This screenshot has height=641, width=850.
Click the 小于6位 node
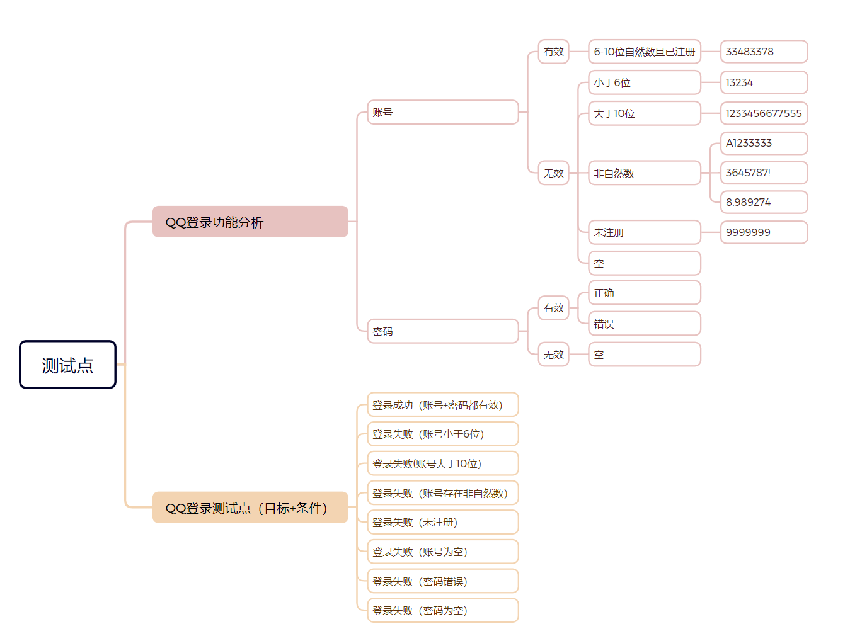coord(645,82)
